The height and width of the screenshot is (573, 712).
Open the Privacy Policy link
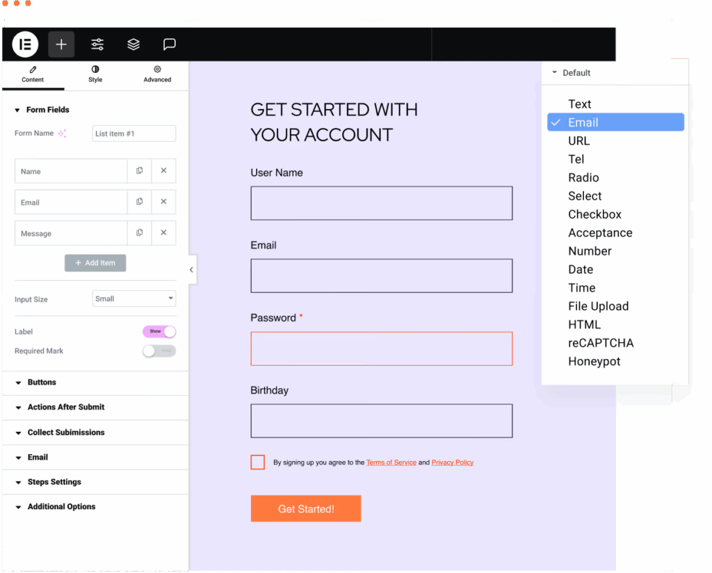pos(452,462)
